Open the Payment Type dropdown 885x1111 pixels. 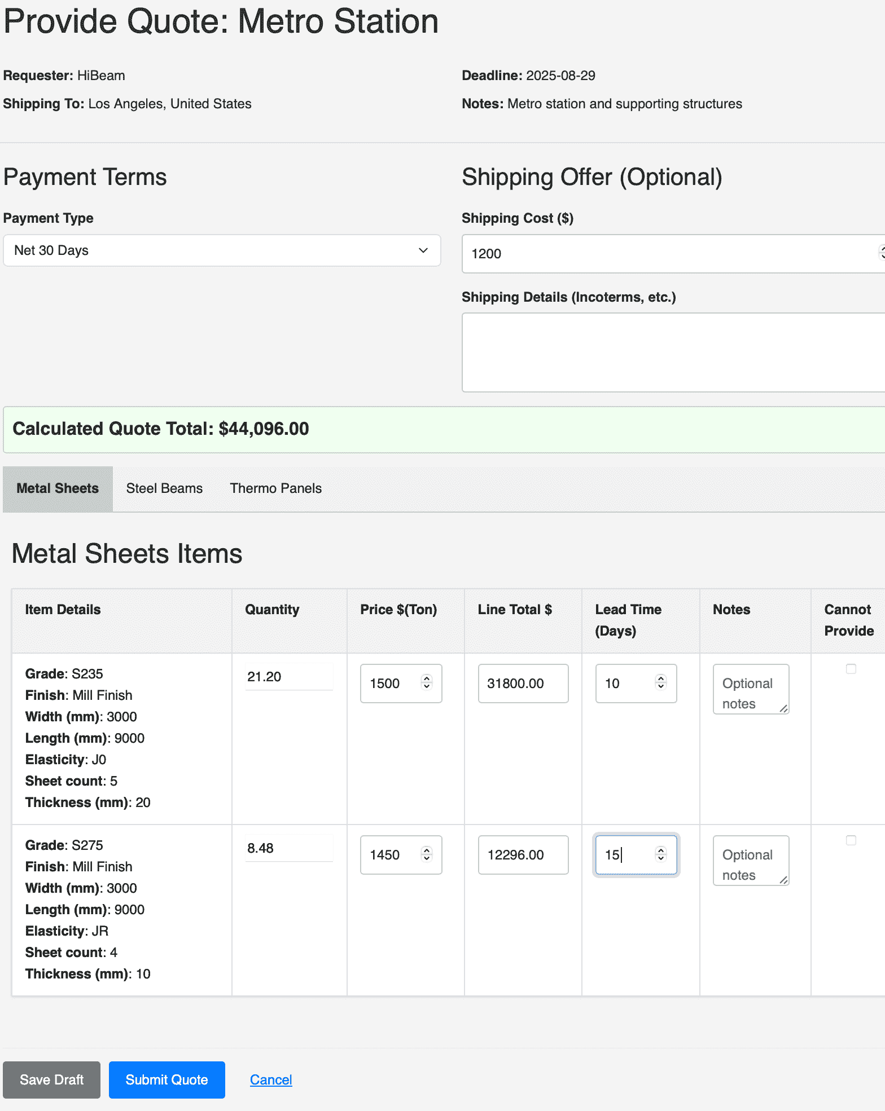[222, 250]
